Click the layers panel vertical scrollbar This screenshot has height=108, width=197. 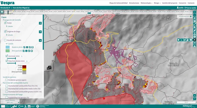coord(43,32)
